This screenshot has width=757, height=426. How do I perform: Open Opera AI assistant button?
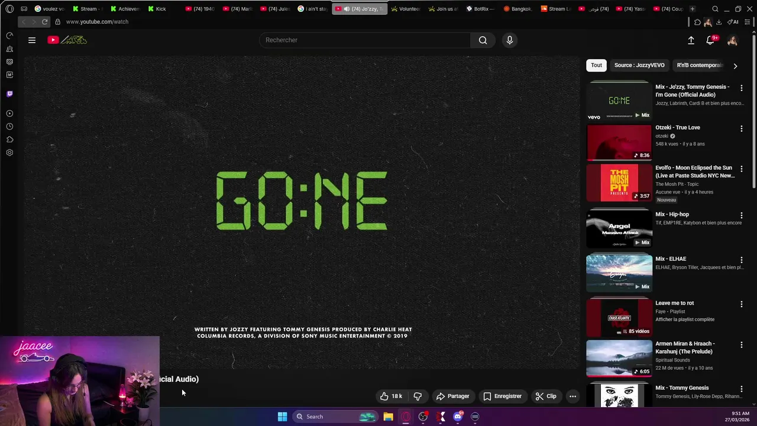tap(733, 22)
